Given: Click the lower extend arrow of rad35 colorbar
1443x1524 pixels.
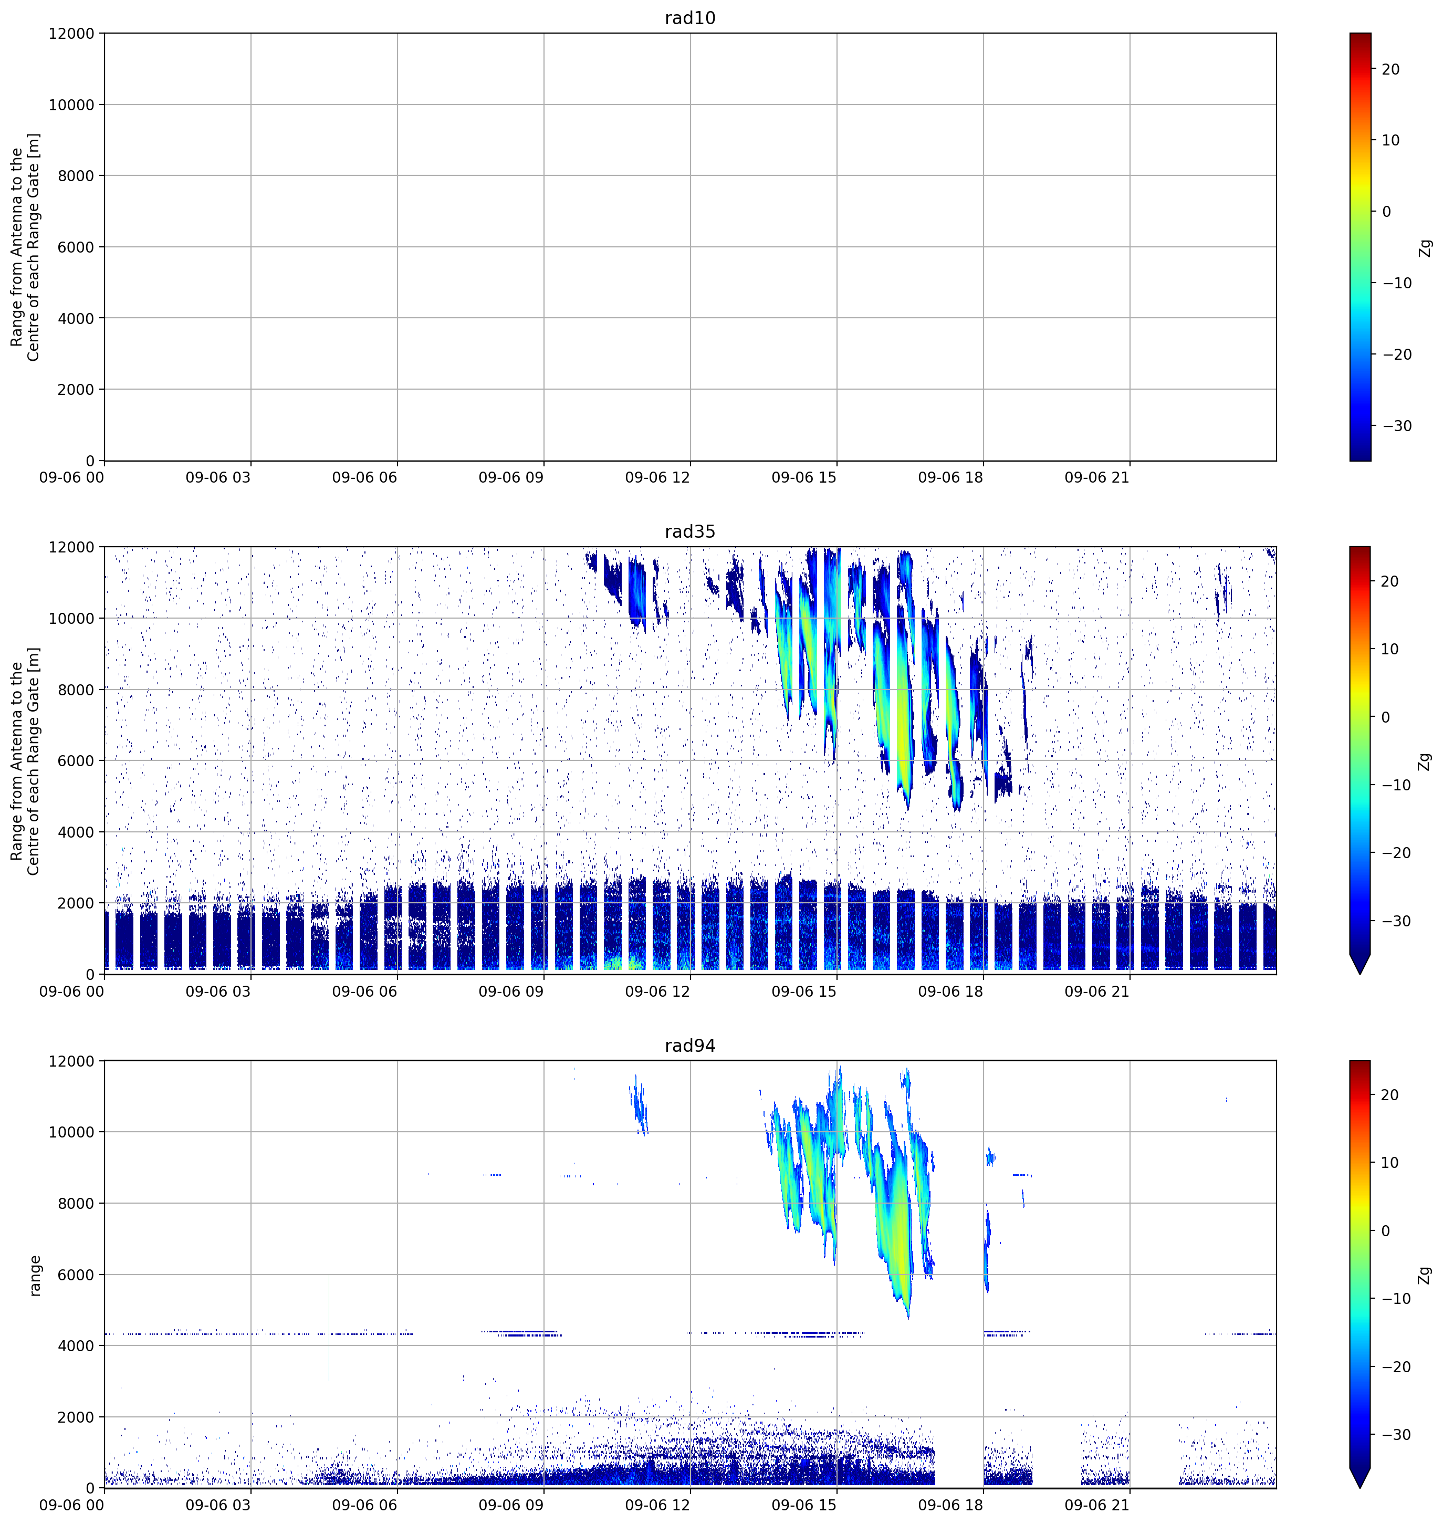Looking at the screenshot, I should click(1360, 965).
